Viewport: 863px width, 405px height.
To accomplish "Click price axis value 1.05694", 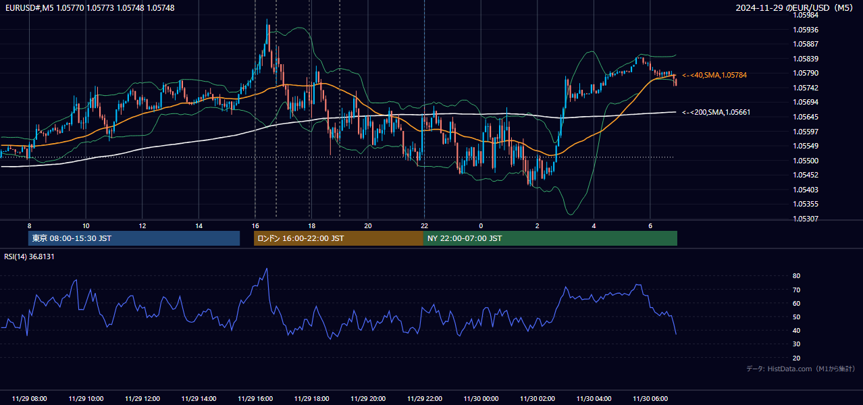I will [806, 102].
